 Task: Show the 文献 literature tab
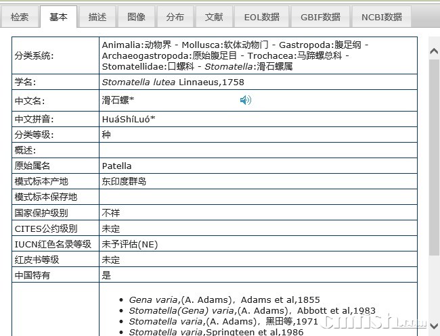214,18
